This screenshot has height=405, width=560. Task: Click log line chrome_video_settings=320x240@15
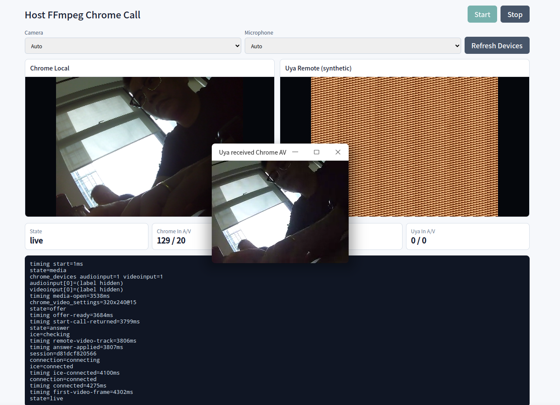coord(83,302)
